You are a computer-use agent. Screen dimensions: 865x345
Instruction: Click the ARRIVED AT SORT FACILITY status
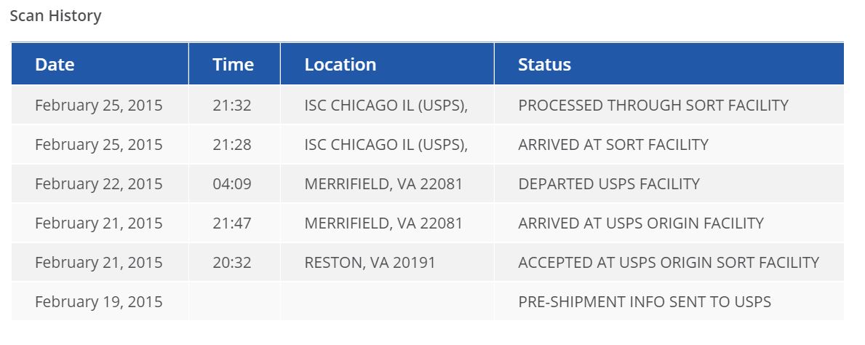[x=613, y=145]
